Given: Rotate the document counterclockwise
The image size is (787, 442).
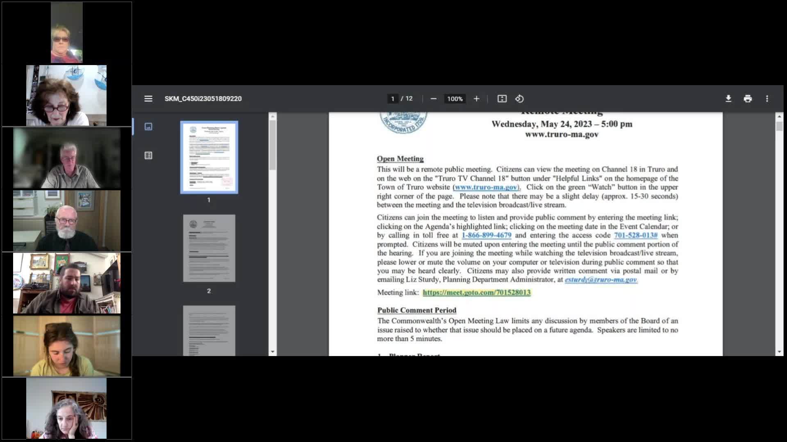Looking at the screenshot, I should coord(519,99).
